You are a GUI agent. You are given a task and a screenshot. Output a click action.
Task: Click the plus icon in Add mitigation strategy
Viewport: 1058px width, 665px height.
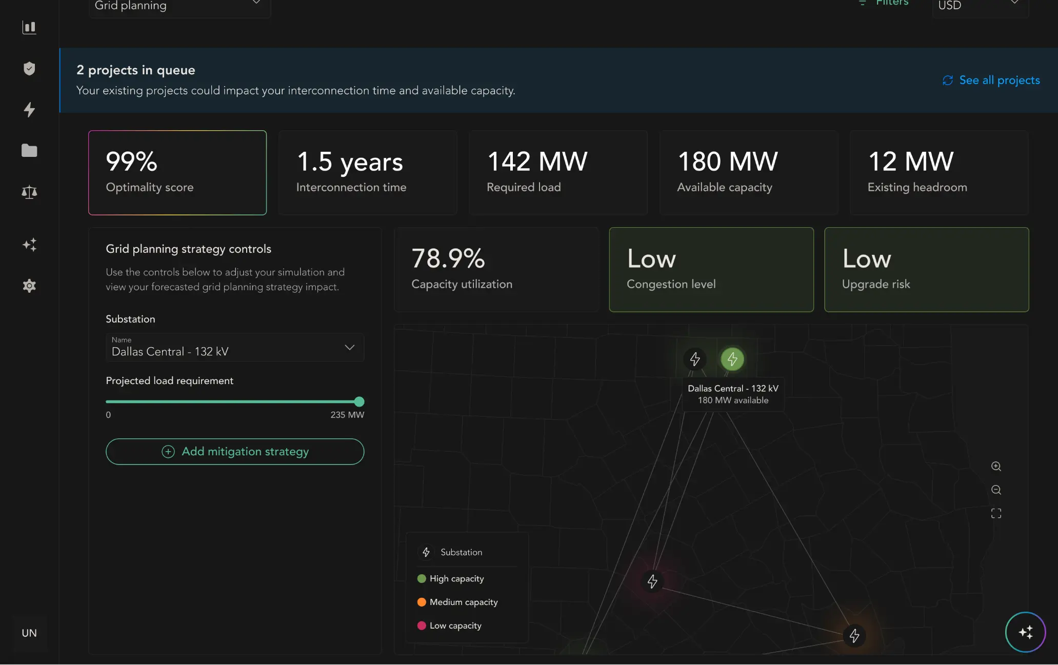pos(168,451)
